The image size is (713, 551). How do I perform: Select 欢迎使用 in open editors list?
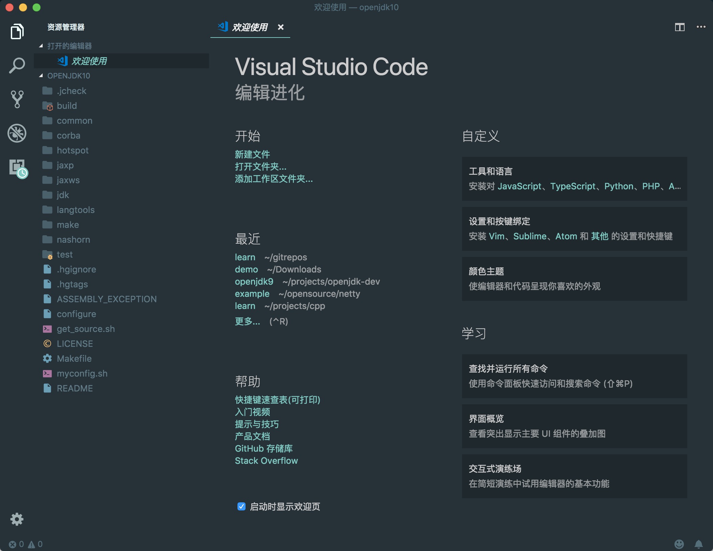click(x=121, y=61)
